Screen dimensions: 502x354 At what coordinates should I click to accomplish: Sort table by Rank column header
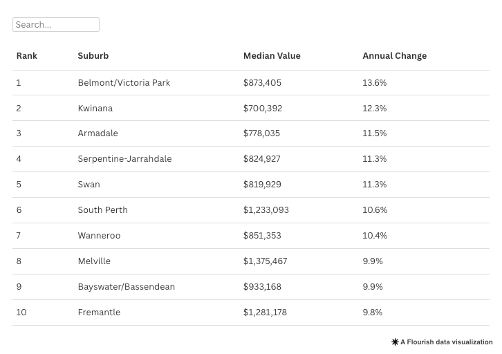pos(27,56)
